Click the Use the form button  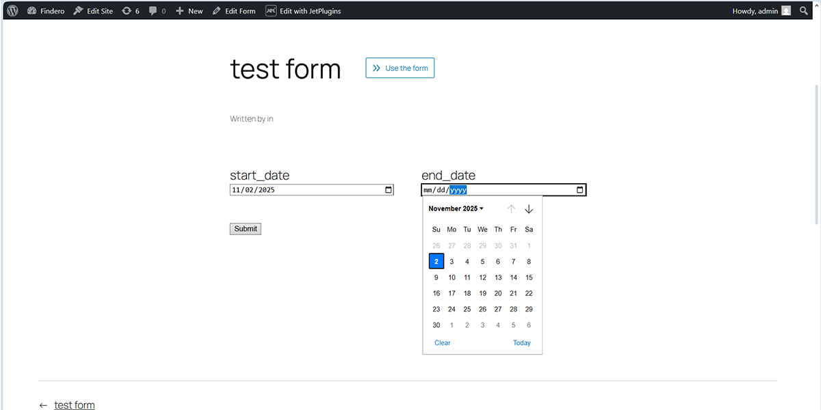click(400, 68)
